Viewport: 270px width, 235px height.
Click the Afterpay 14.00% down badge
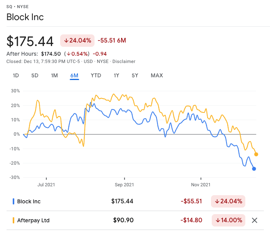[228, 220]
